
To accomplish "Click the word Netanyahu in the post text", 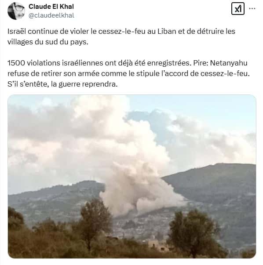I will point(229,63).
